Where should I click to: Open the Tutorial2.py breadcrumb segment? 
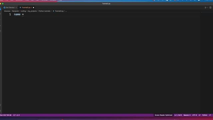click(59, 11)
